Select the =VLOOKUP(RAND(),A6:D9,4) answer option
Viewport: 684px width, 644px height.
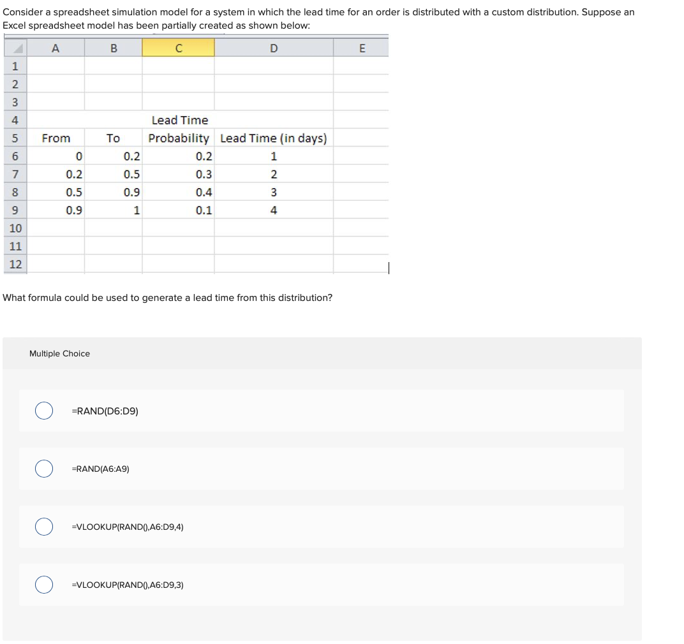tap(43, 527)
